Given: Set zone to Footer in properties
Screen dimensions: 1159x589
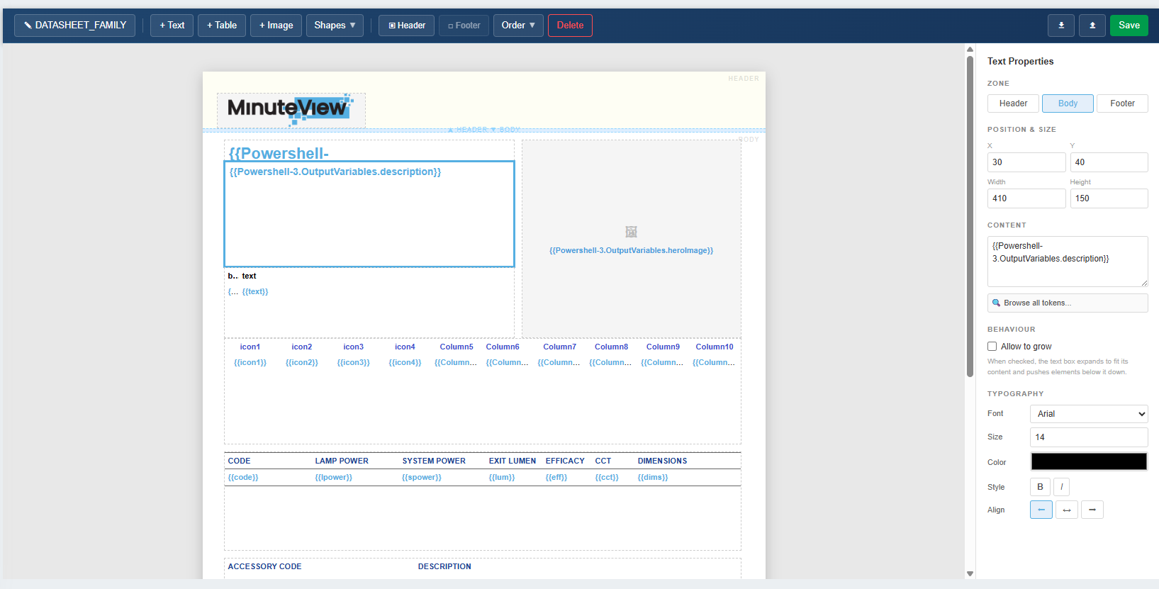Looking at the screenshot, I should coord(1122,103).
